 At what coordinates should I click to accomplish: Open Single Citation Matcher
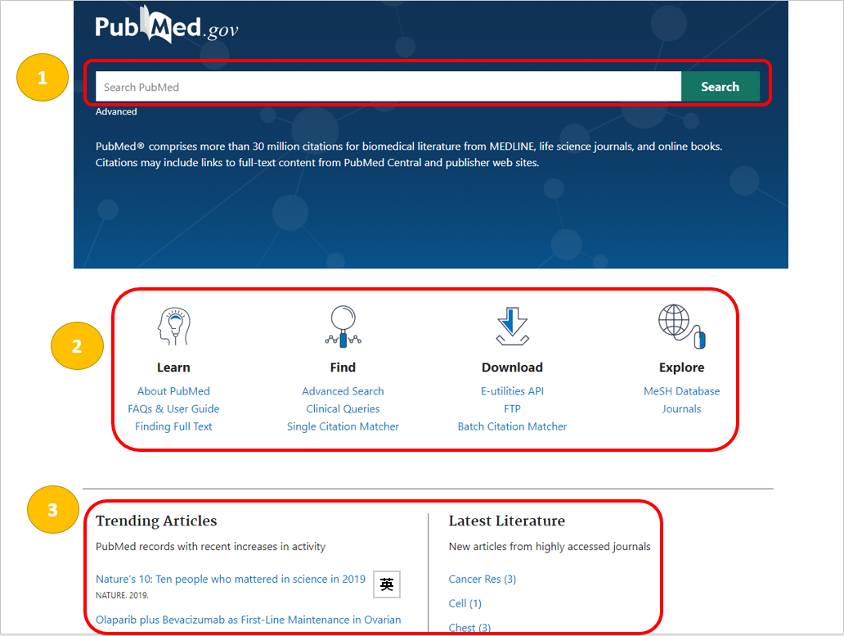point(343,426)
